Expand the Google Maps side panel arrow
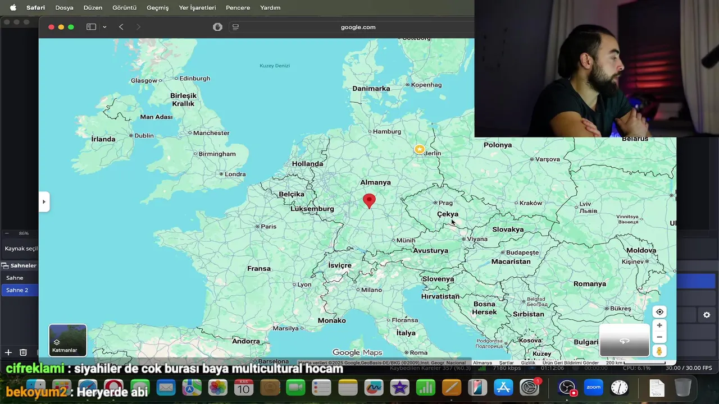Screen dimensions: 719x404 [44, 202]
